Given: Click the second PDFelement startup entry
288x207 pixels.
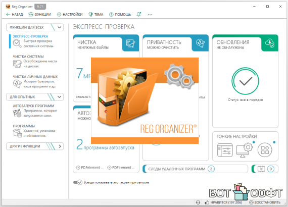Looking at the screenshot, I should (x=121, y=168).
